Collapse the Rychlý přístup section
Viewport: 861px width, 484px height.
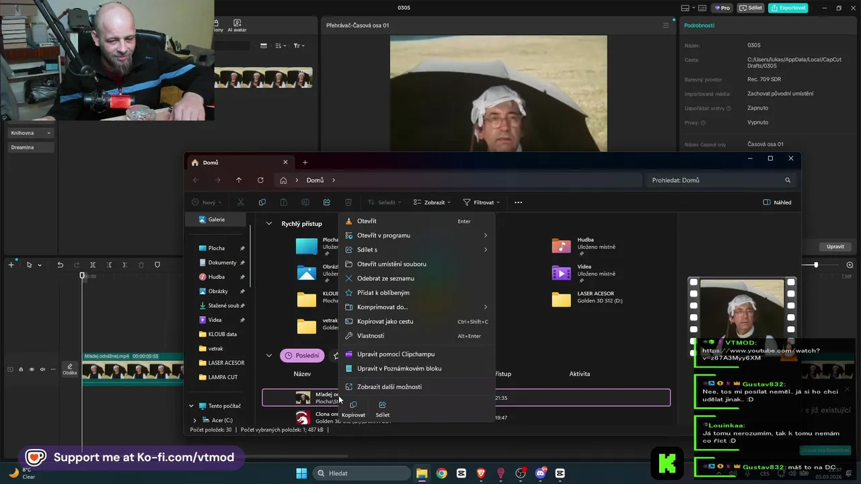pyautogui.click(x=269, y=223)
